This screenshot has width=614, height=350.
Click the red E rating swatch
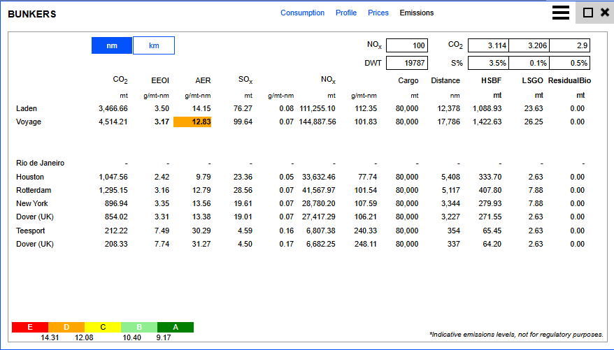point(30,327)
